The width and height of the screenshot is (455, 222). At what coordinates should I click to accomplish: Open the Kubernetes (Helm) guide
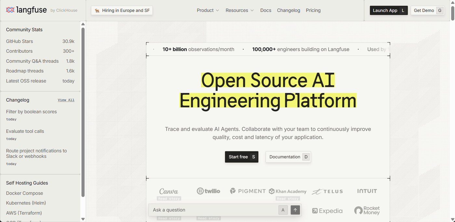point(26,203)
